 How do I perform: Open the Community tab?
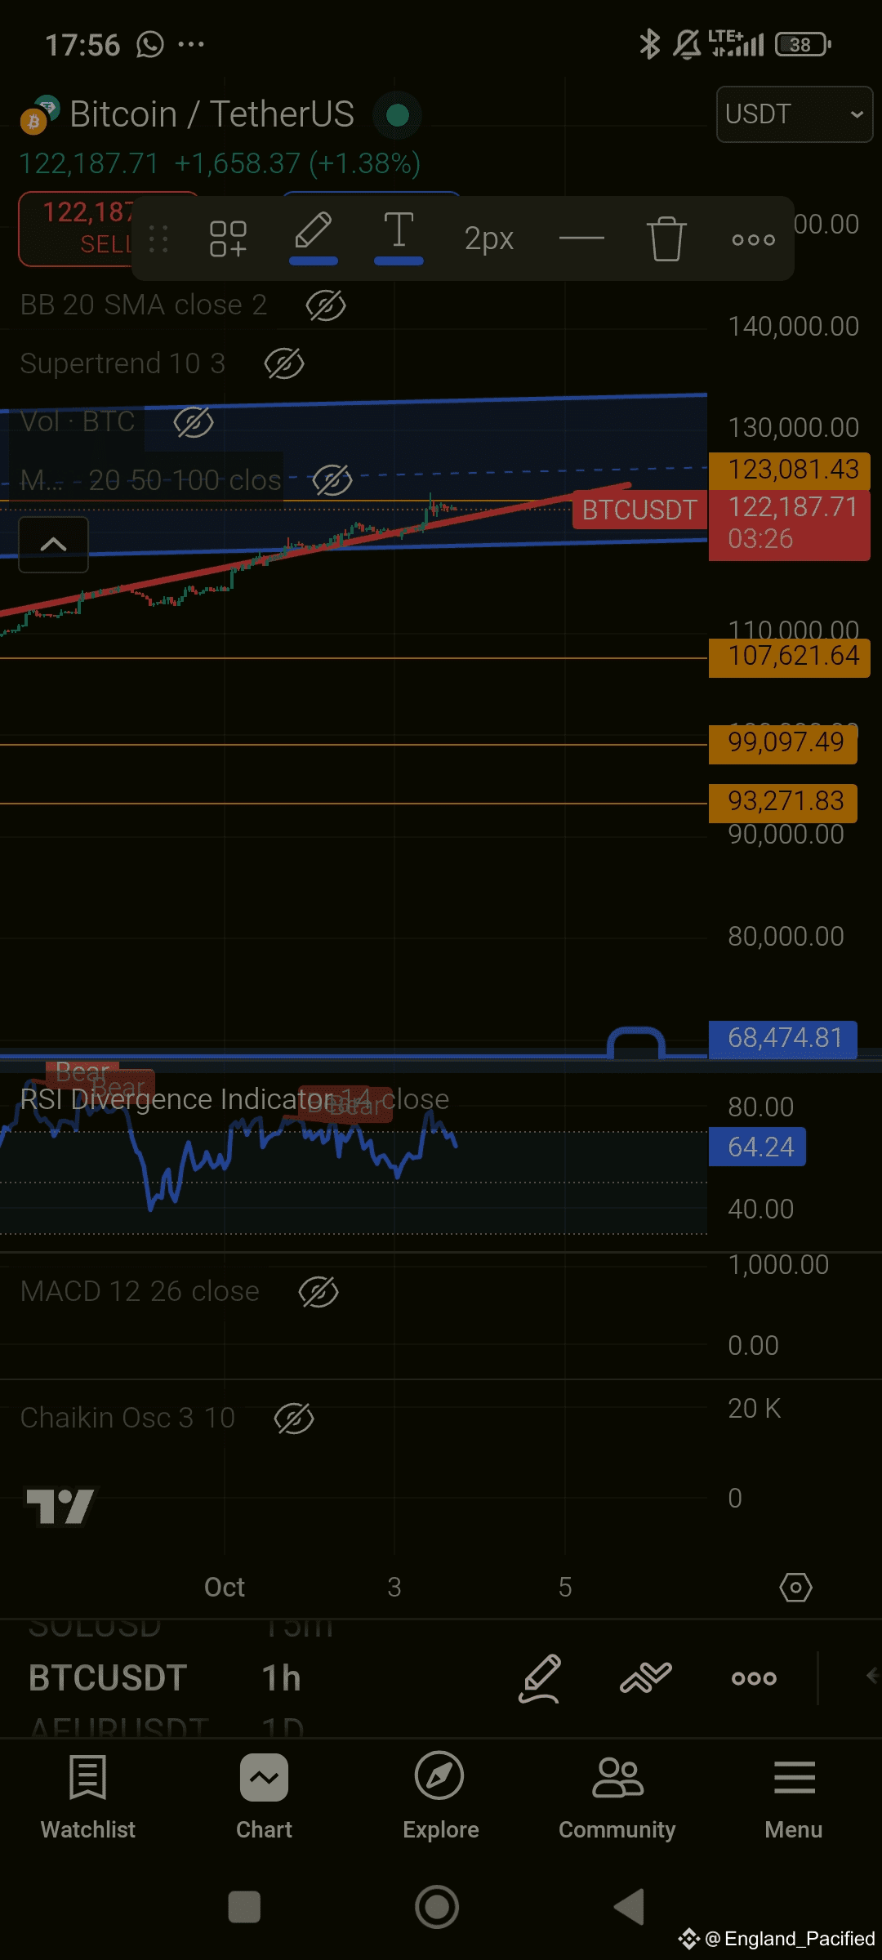tap(617, 1797)
